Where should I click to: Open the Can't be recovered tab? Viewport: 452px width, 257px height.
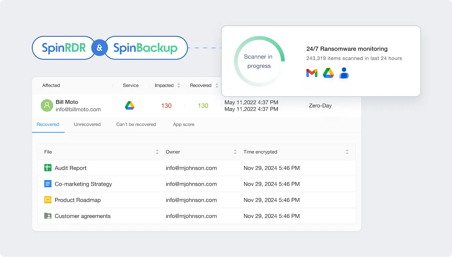pyautogui.click(x=136, y=124)
